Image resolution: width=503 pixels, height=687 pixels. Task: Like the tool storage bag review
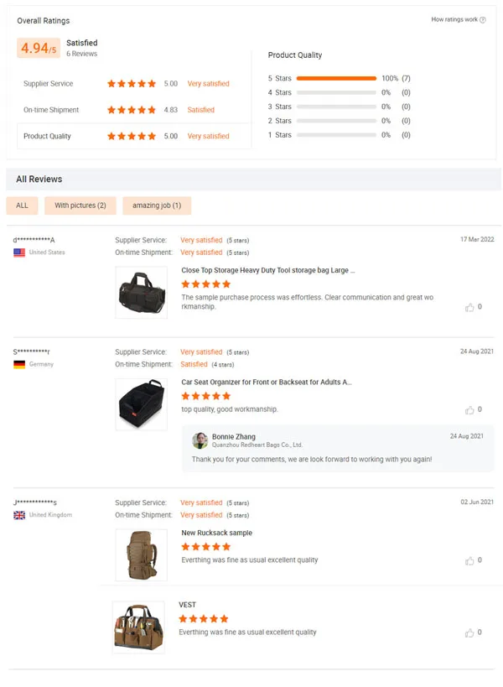[x=469, y=307]
